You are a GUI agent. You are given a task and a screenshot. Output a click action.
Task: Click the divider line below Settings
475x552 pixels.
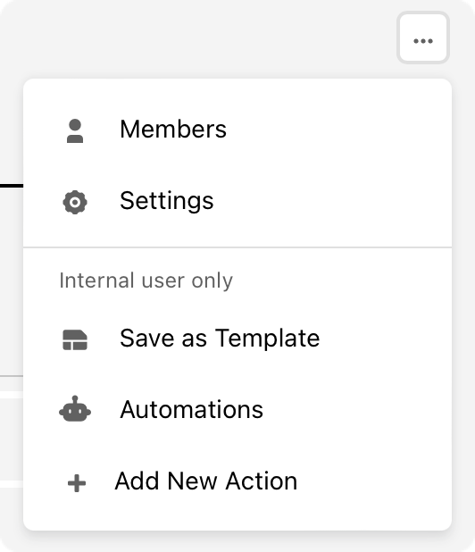pyautogui.click(x=237, y=247)
